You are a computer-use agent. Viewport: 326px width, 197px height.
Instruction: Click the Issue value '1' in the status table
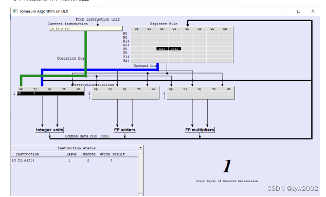pos(69,160)
